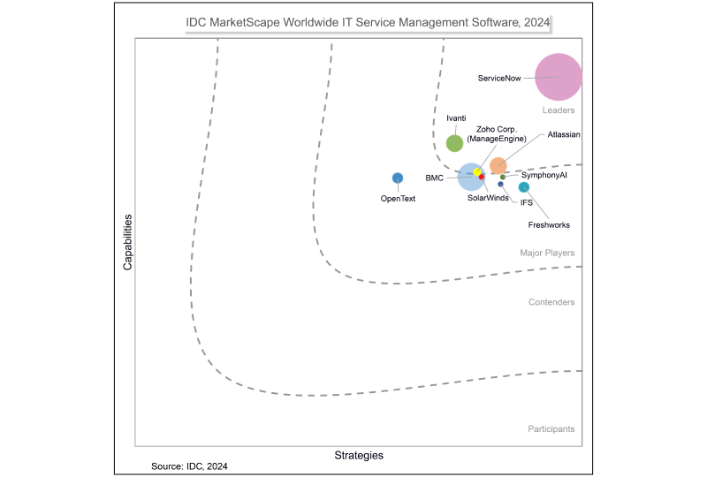Click the Atlassian label

point(564,134)
